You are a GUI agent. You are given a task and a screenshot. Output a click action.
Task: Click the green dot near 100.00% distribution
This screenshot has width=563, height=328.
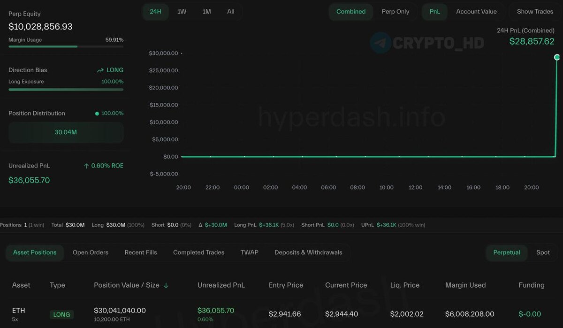point(97,114)
